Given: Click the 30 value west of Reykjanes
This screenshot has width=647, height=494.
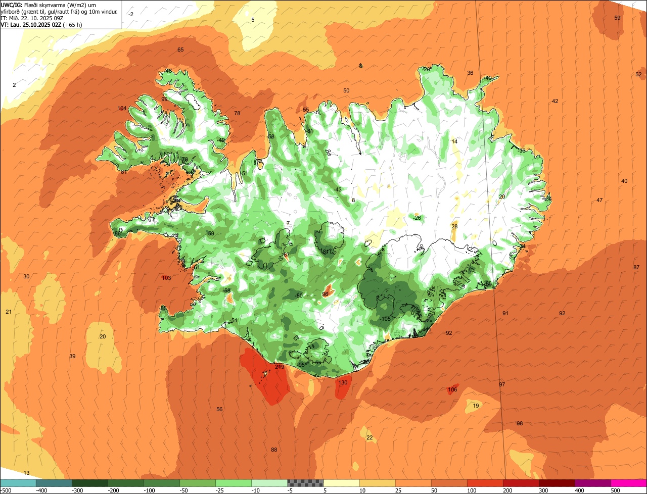Looking at the screenshot, I should point(26,276).
